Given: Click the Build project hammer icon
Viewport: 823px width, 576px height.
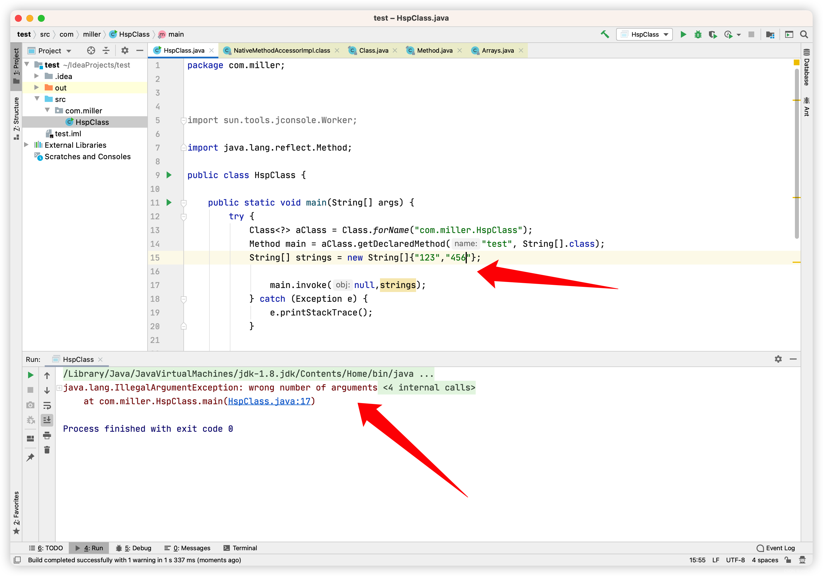Looking at the screenshot, I should point(605,34).
